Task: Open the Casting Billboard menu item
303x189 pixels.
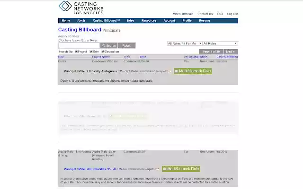Action: 106,21
